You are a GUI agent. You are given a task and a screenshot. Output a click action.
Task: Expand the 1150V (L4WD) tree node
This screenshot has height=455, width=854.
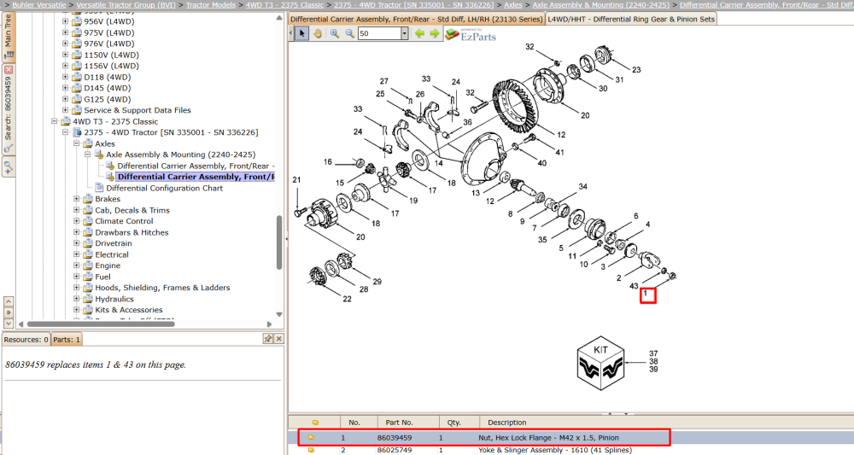click(65, 55)
